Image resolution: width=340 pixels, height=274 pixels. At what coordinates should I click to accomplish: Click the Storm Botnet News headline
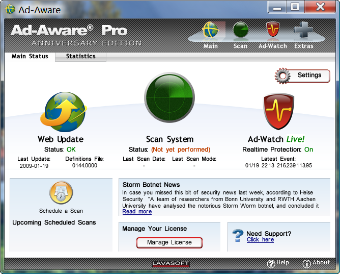(x=151, y=185)
